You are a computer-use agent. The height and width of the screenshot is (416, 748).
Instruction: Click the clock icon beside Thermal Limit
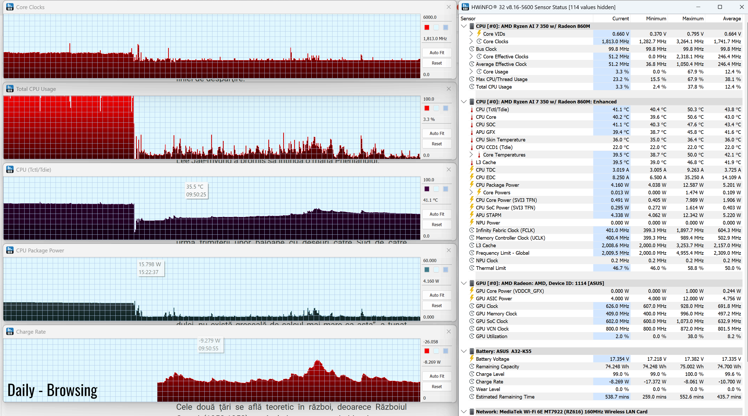pyautogui.click(x=472, y=268)
